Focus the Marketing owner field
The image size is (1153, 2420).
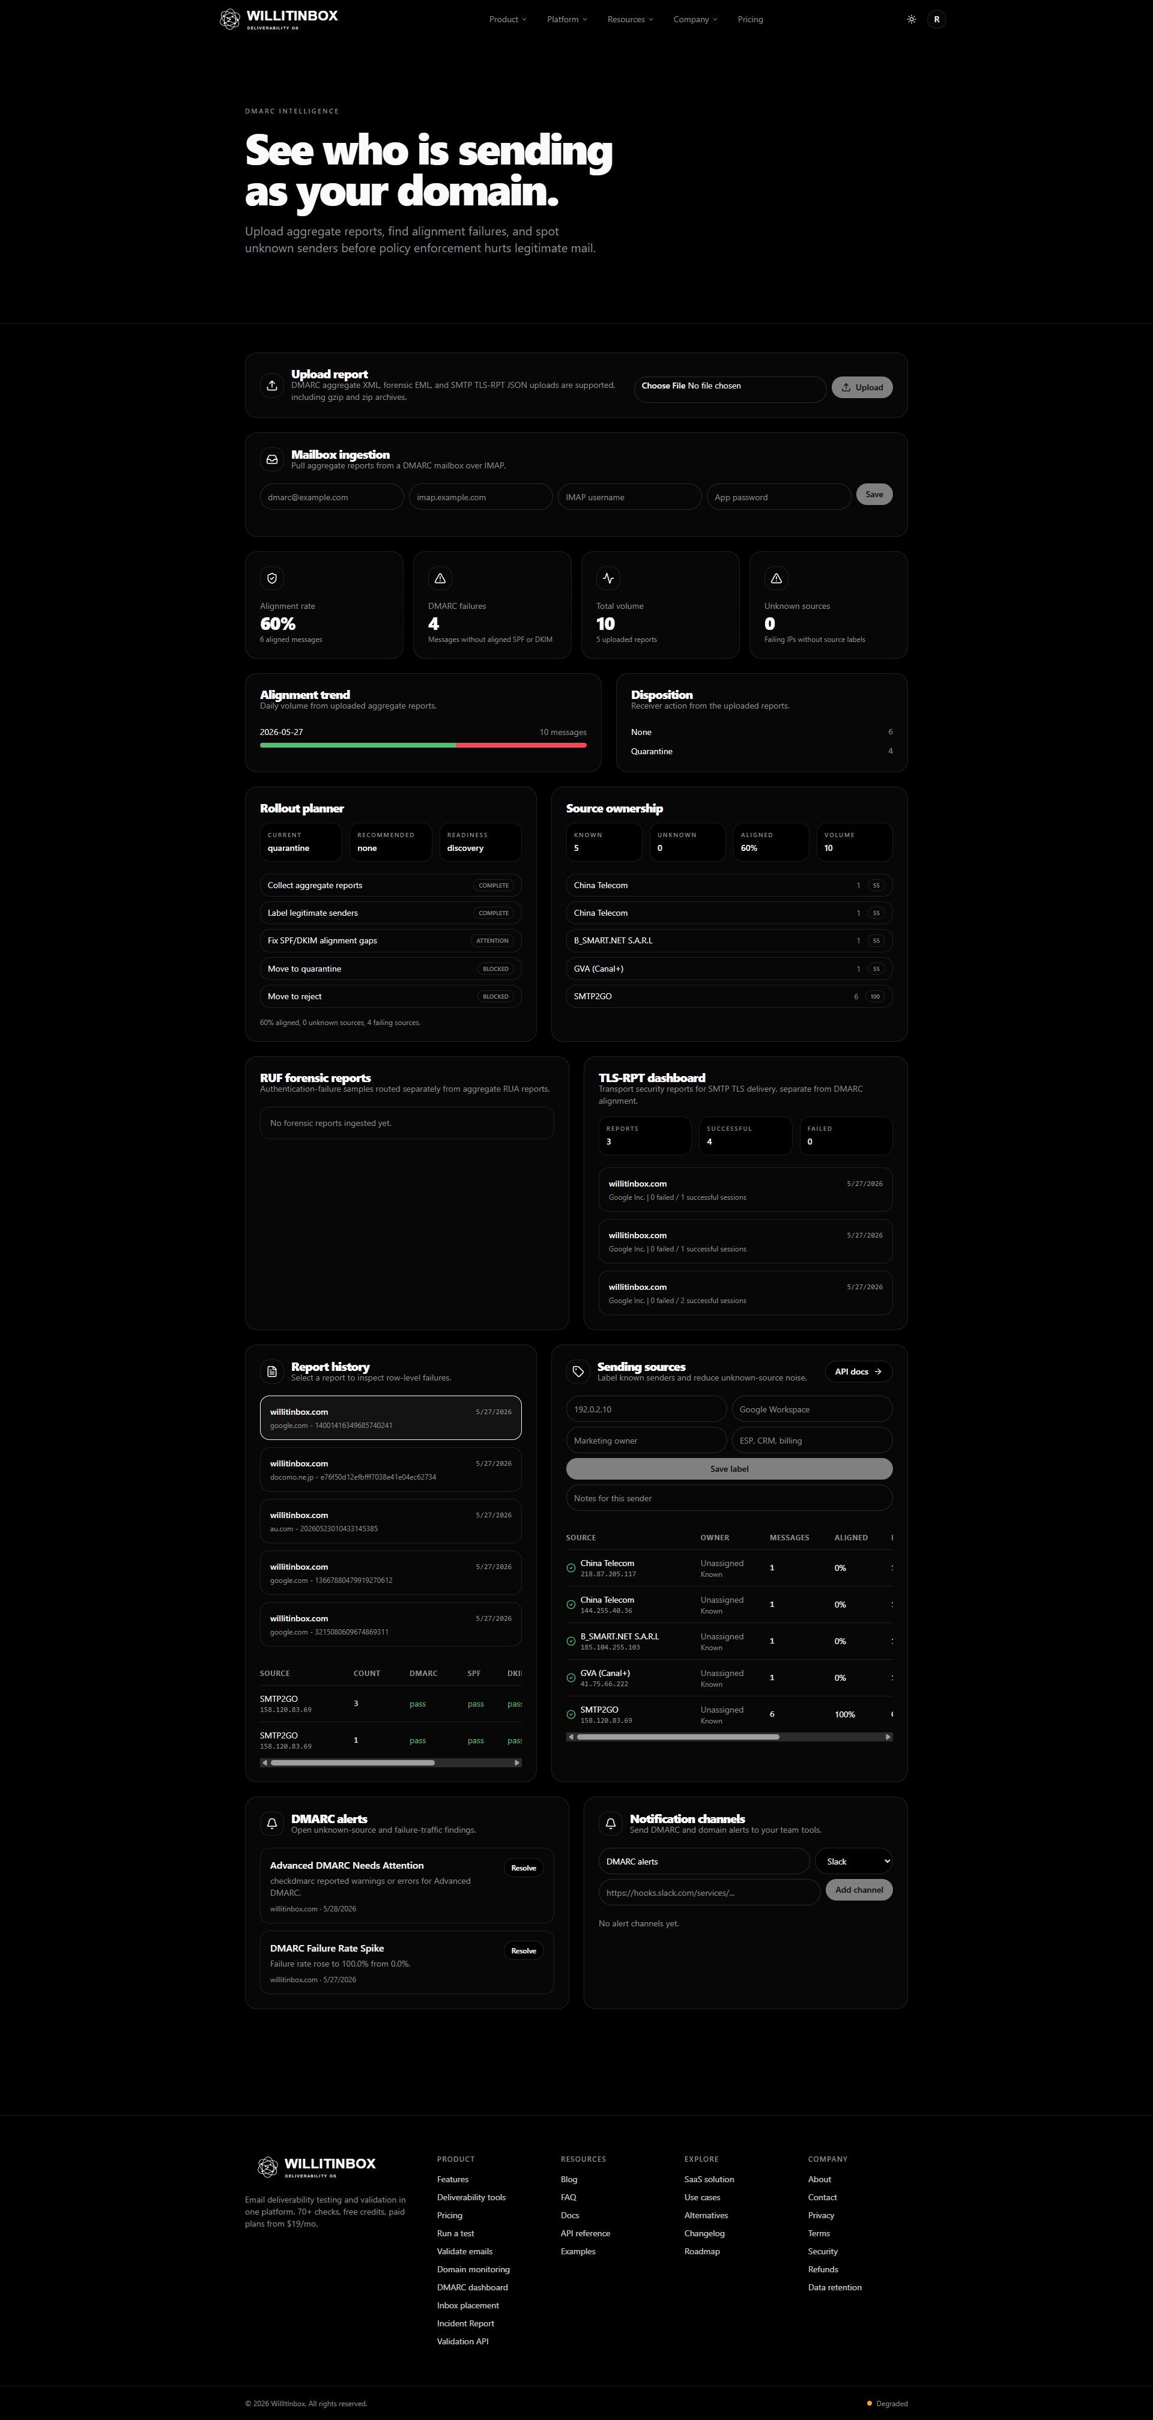point(647,1440)
